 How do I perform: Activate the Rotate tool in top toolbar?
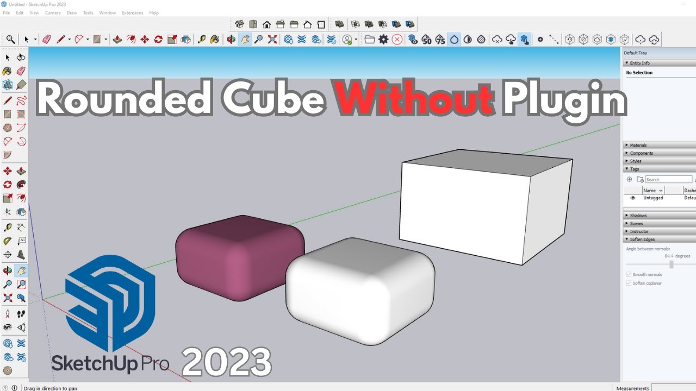coord(158,40)
